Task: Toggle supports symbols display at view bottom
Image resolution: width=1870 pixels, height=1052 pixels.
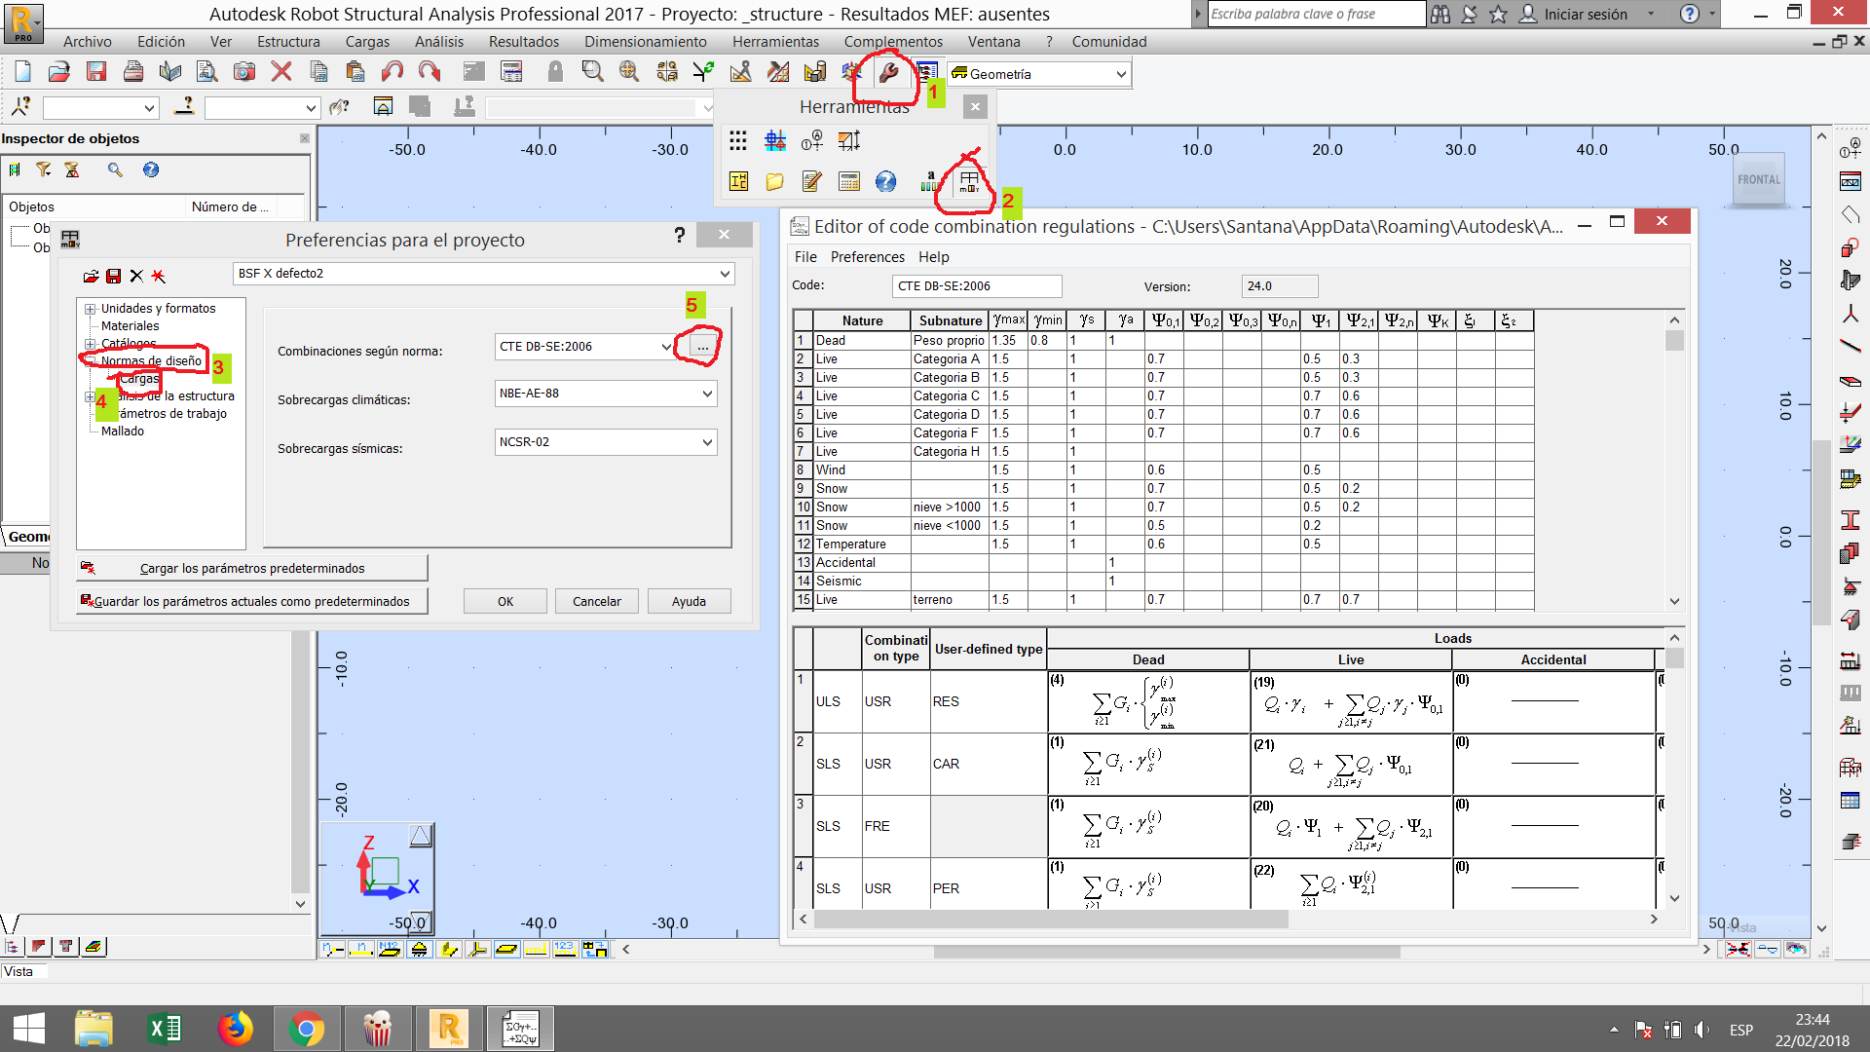Action: pos(419,948)
